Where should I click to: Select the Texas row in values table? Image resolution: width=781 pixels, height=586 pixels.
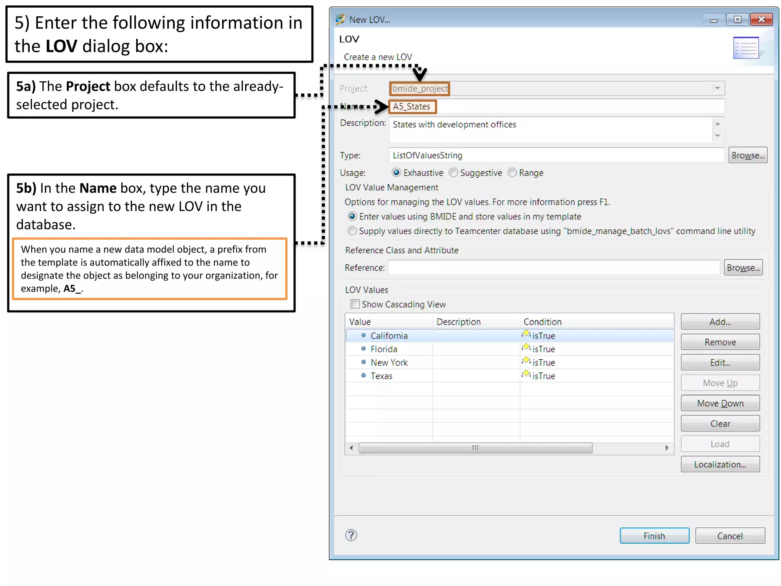381,376
